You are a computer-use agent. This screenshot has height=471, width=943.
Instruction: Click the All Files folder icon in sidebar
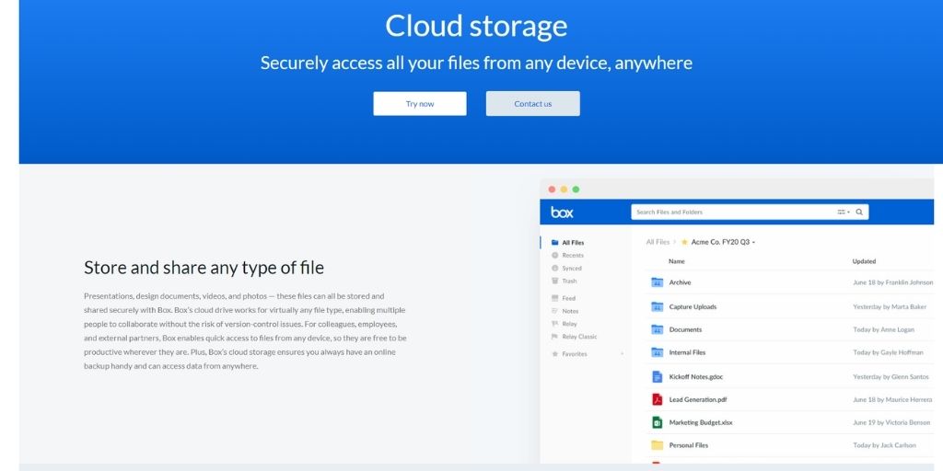555,243
